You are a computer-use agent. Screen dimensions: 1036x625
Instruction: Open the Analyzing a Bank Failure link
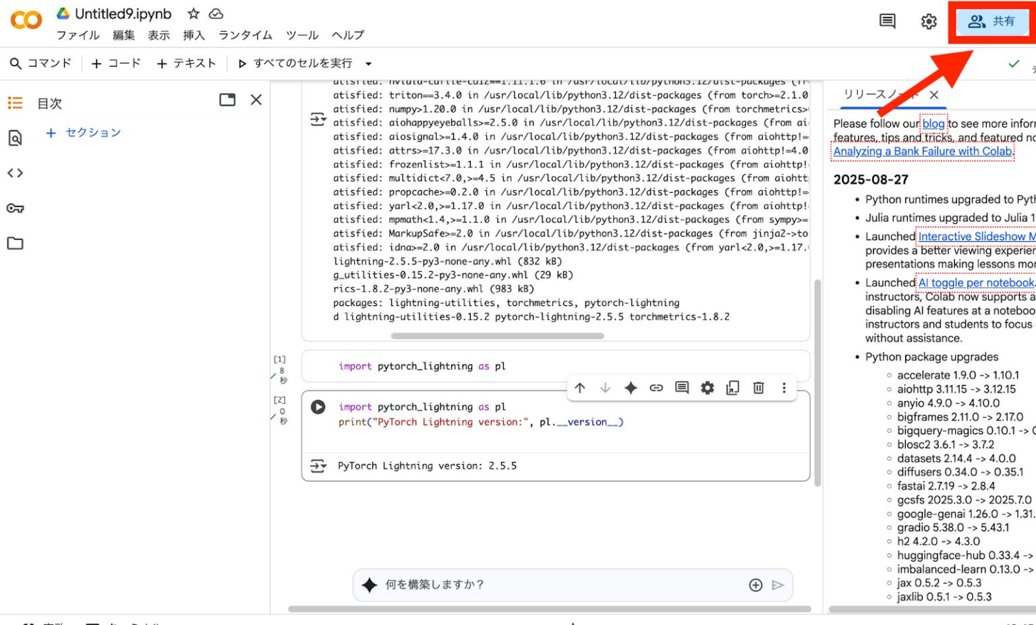(x=923, y=151)
